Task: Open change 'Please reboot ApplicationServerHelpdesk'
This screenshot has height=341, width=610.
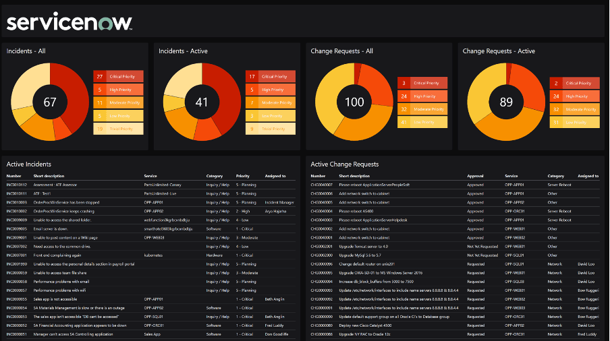Action: click(x=373, y=220)
